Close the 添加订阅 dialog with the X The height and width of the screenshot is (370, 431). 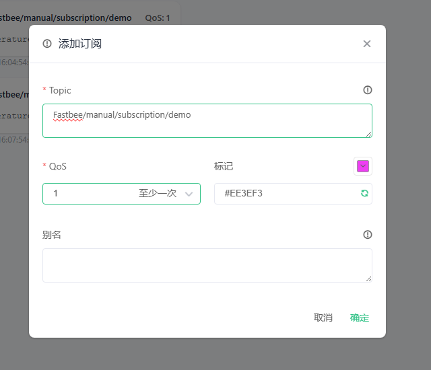tap(366, 44)
